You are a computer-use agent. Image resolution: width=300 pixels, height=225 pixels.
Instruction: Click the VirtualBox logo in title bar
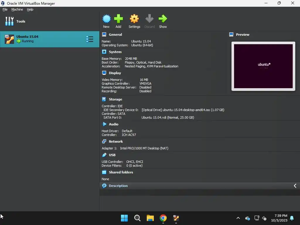coord(3,3)
